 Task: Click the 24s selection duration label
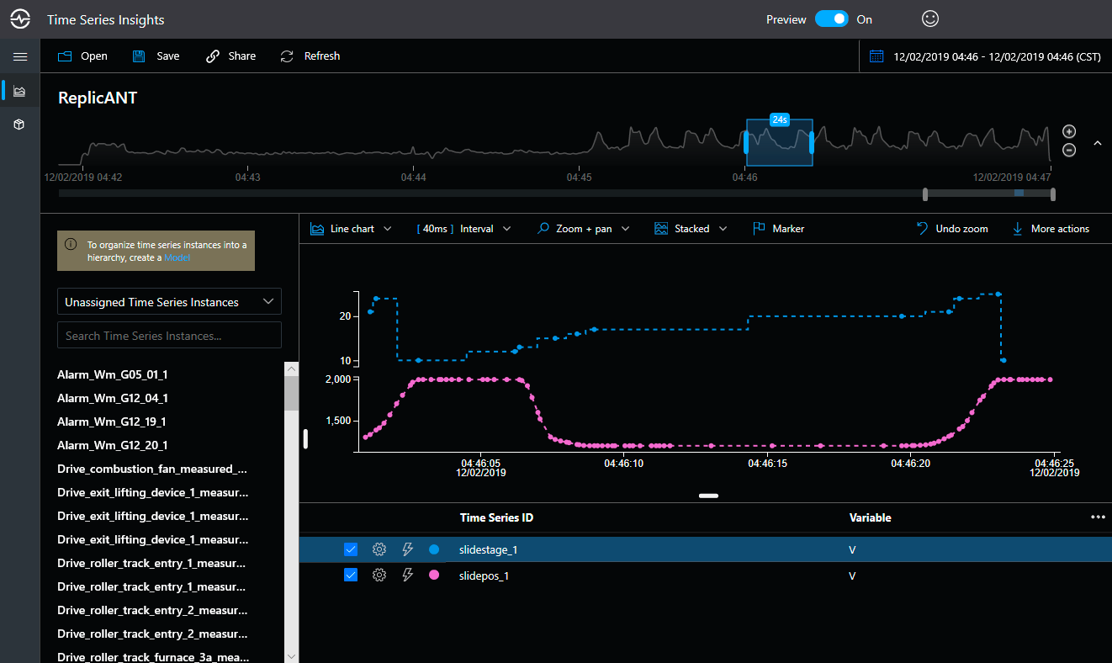(x=780, y=119)
